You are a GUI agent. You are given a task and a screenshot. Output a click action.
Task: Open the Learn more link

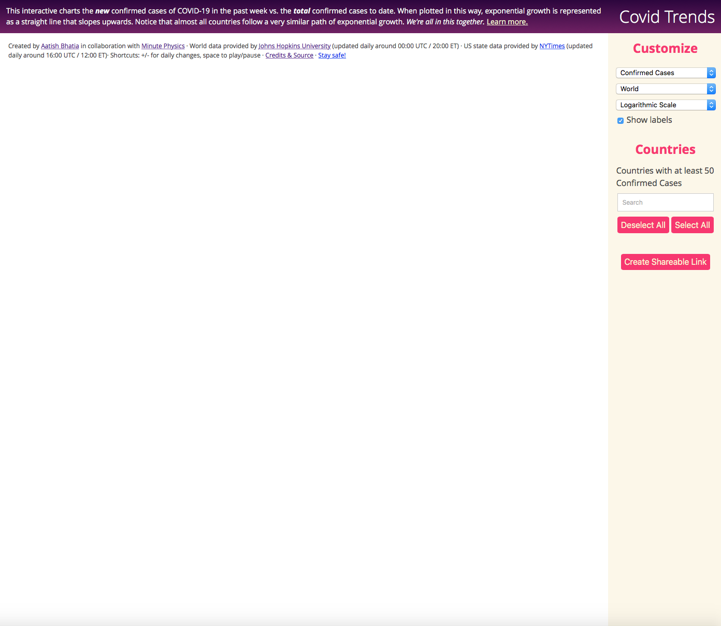507,22
